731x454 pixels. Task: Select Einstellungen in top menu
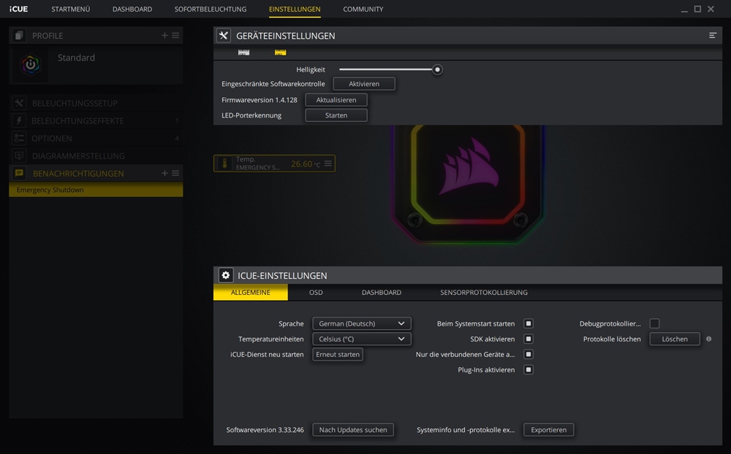pos(295,9)
